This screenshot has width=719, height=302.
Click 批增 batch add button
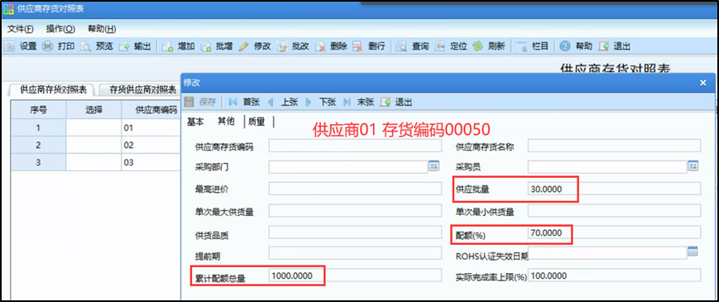pyautogui.click(x=217, y=46)
